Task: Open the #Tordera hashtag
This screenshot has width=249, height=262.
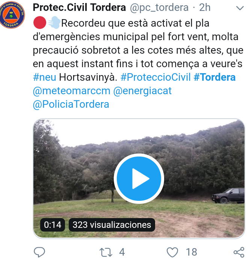Action: 214,77
